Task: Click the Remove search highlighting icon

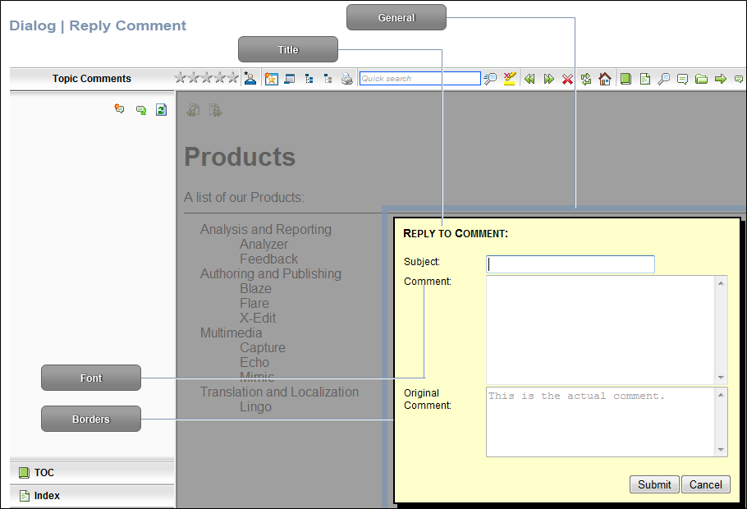Action: click(x=509, y=79)
